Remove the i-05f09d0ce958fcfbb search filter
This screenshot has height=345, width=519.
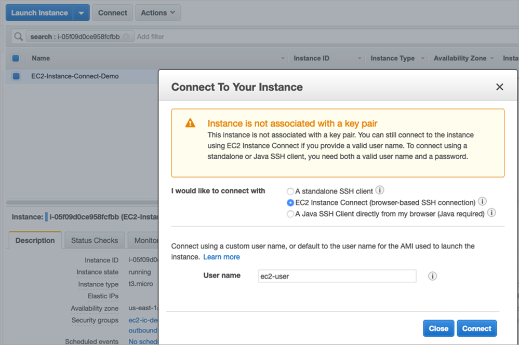coord(126,36)
